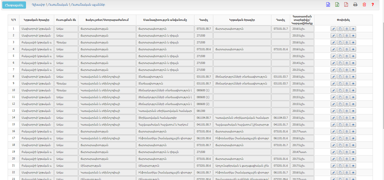View row 10 details via eye icon
The image size is (384, 180).
(x=353, y=90)
